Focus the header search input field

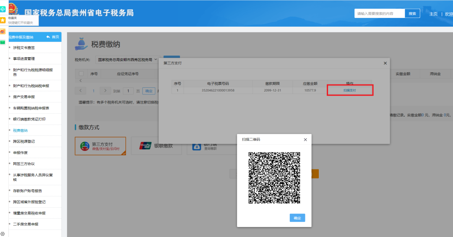tap(380, 13)
